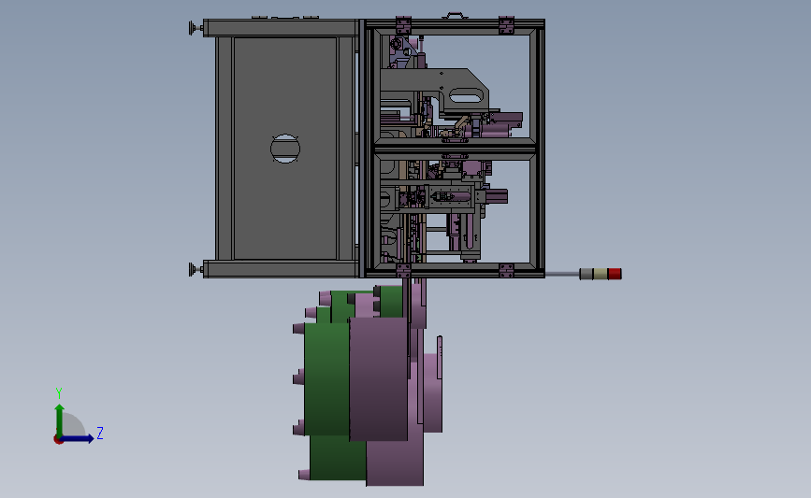Select the handle on top of the frame
Image resolution: width=811 pixels, height=498 pixels.
pyautogui.click(x=455, y=16)
